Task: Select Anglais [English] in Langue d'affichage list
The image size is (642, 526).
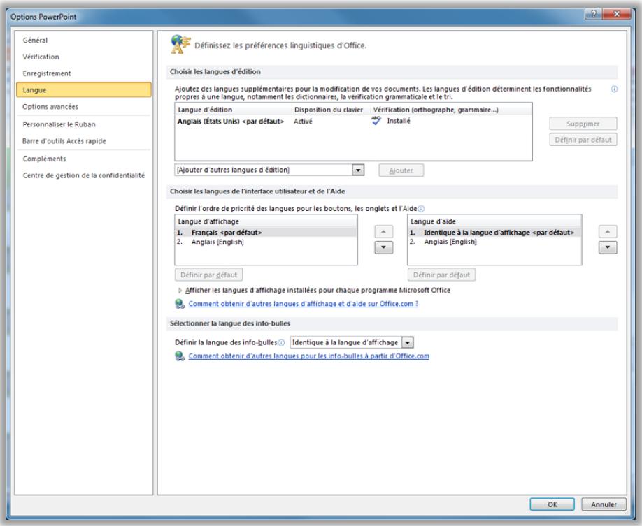Action: (266, 242)
